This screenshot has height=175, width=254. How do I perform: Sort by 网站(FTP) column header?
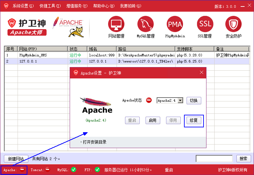click(42, 49)
